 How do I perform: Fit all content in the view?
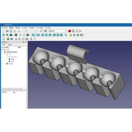pyautogui.click(x=4, y=35)
